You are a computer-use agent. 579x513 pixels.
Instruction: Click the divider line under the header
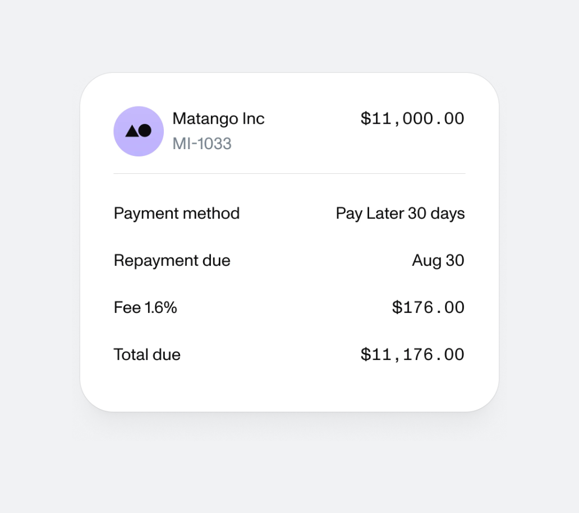(289, 173)
